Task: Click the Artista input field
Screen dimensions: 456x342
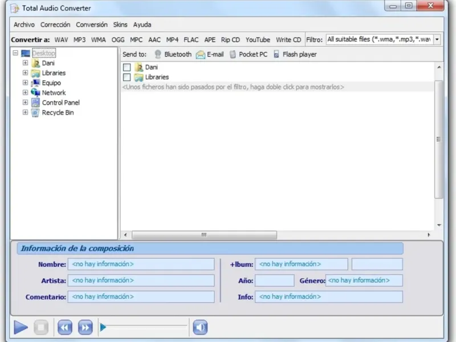Action: pos(141,280)
